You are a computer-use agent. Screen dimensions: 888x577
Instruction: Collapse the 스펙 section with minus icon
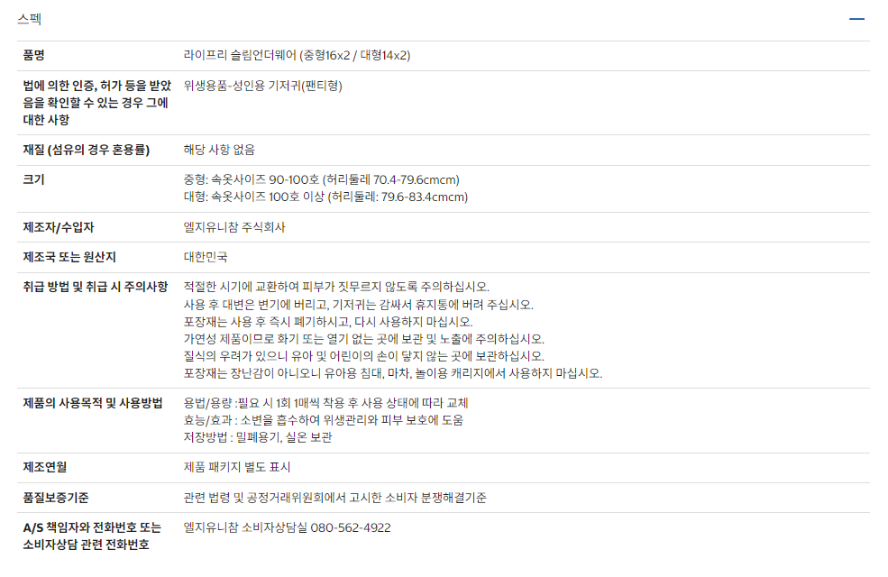[856, 19]
